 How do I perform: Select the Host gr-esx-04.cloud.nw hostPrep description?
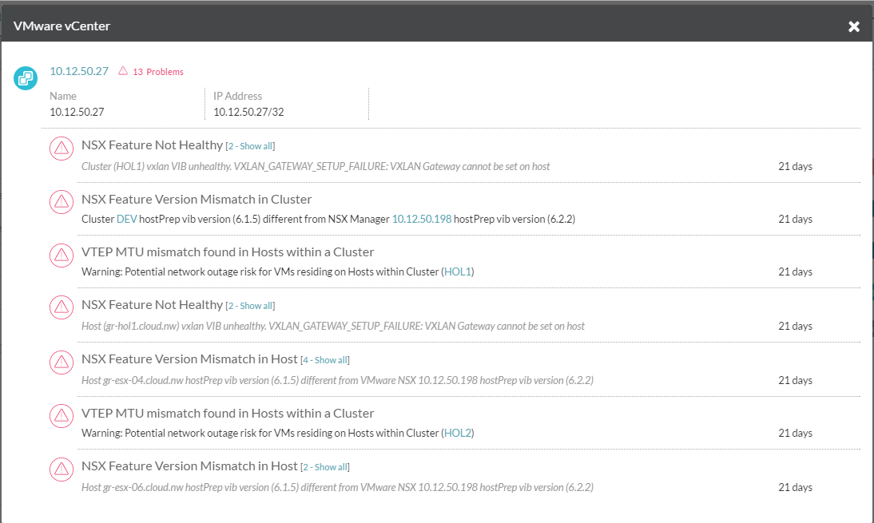tap(337, 380)
